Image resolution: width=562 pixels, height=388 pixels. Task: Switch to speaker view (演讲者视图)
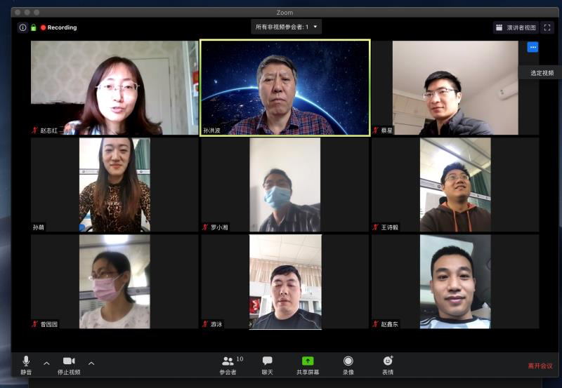[x=516, y=27]
